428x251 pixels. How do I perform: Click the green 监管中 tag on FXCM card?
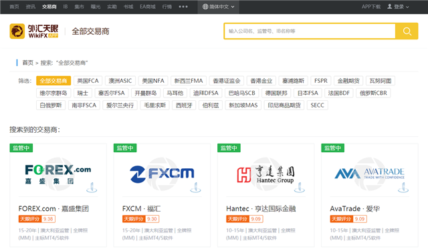pos(125,148)
